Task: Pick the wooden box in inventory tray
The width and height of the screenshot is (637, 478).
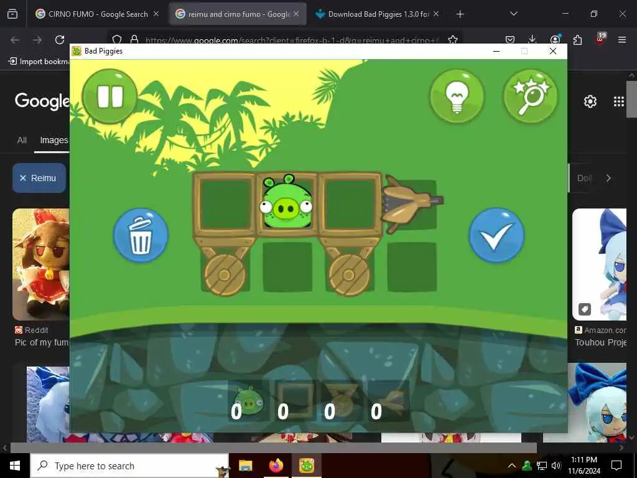Action: (295, 402)
